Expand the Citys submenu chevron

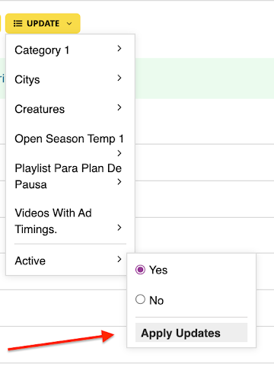click(119, 78)
